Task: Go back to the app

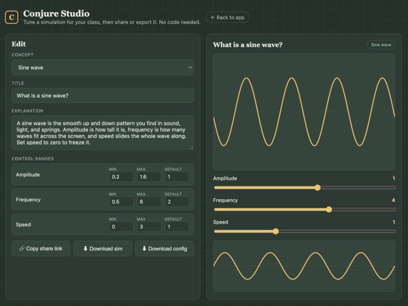Action: (x=227, y=18)
